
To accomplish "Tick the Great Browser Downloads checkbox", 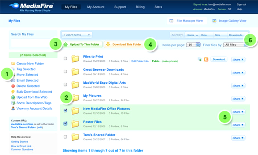I will pos(65,72).
